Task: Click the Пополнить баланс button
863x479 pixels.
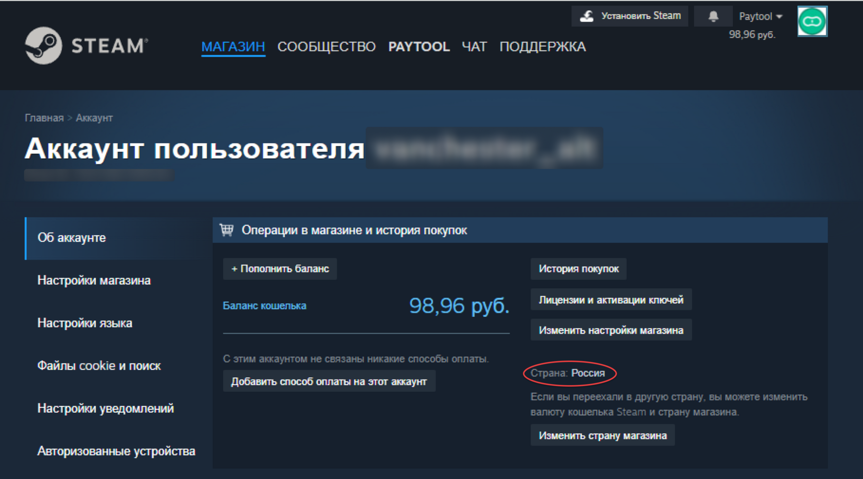Action: (280, 269)
